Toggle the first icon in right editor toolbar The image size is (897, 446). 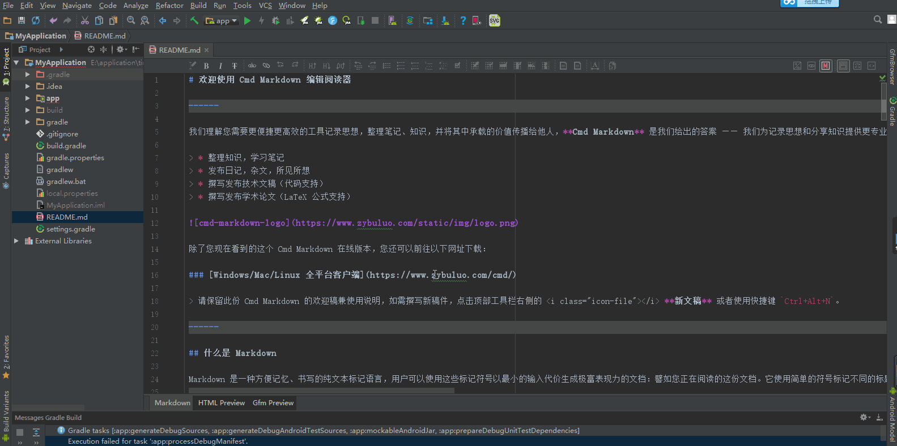click(797, 66)
